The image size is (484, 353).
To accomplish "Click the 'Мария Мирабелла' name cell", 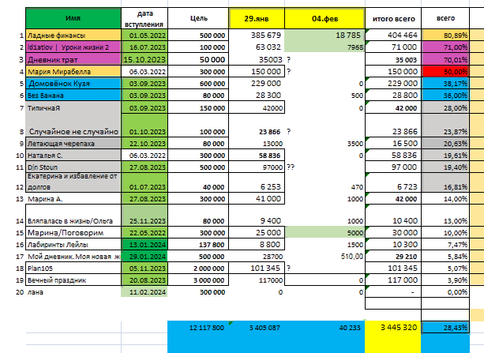I will pos(73,72).
